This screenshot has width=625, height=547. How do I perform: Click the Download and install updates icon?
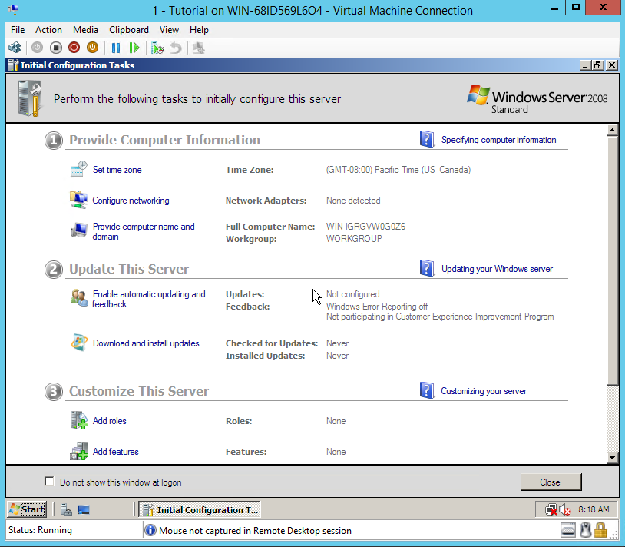click(x=79, y=343)
